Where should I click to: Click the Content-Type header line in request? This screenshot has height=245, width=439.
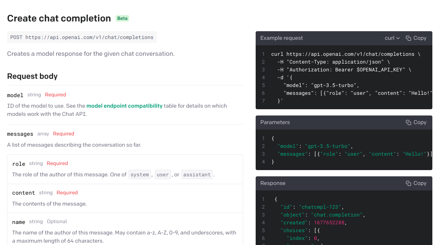click(x=333, y=62)
